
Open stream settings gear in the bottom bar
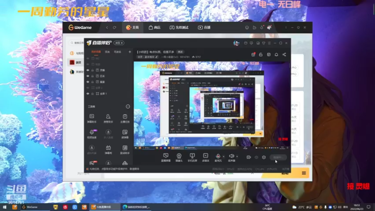tap(264, 157)
